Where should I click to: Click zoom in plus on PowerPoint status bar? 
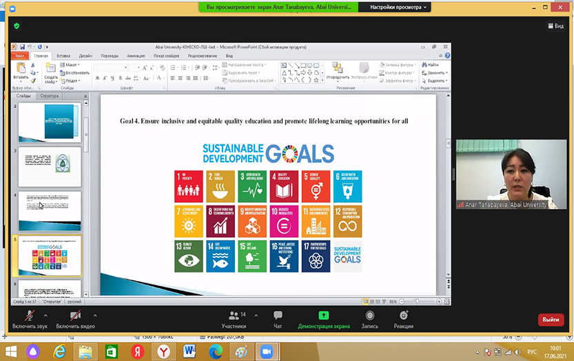click(438, 301)
